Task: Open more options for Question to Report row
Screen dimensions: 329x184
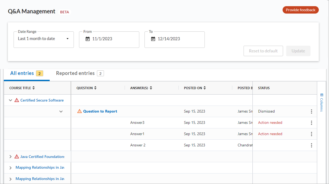Action: click(x=311, y=111)
